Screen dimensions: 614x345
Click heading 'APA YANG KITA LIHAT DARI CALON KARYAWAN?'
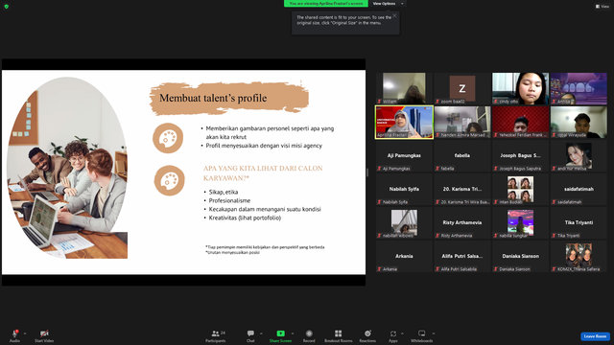[x=263, y=172]
